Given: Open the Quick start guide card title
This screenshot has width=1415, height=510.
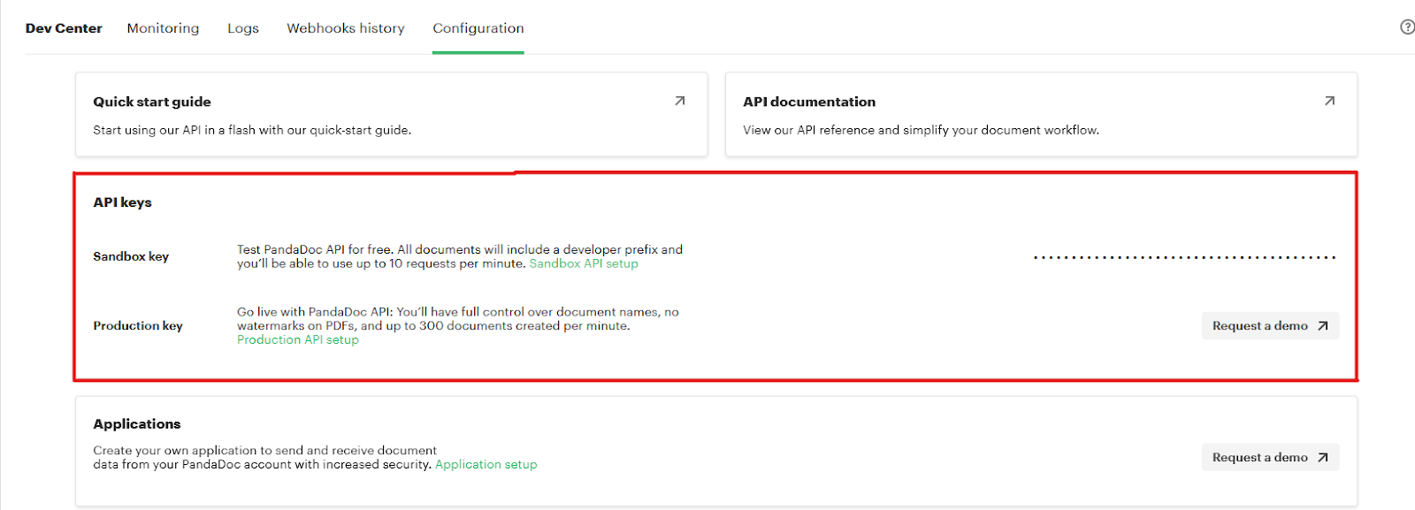Looking at the screenshot, I should click(x=152, y=102).
